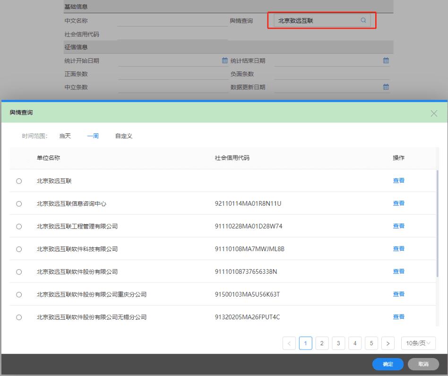Click 查看 for 北京致远互联 row
This screenshot has width=448, height=376.
[398, 180]
